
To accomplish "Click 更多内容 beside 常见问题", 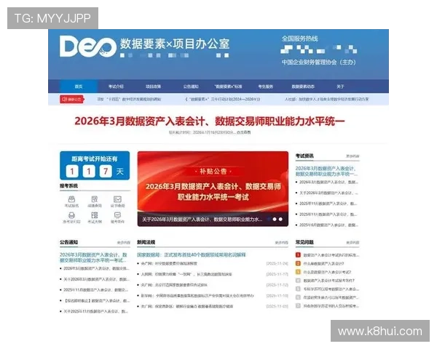I will pos(353,242).
